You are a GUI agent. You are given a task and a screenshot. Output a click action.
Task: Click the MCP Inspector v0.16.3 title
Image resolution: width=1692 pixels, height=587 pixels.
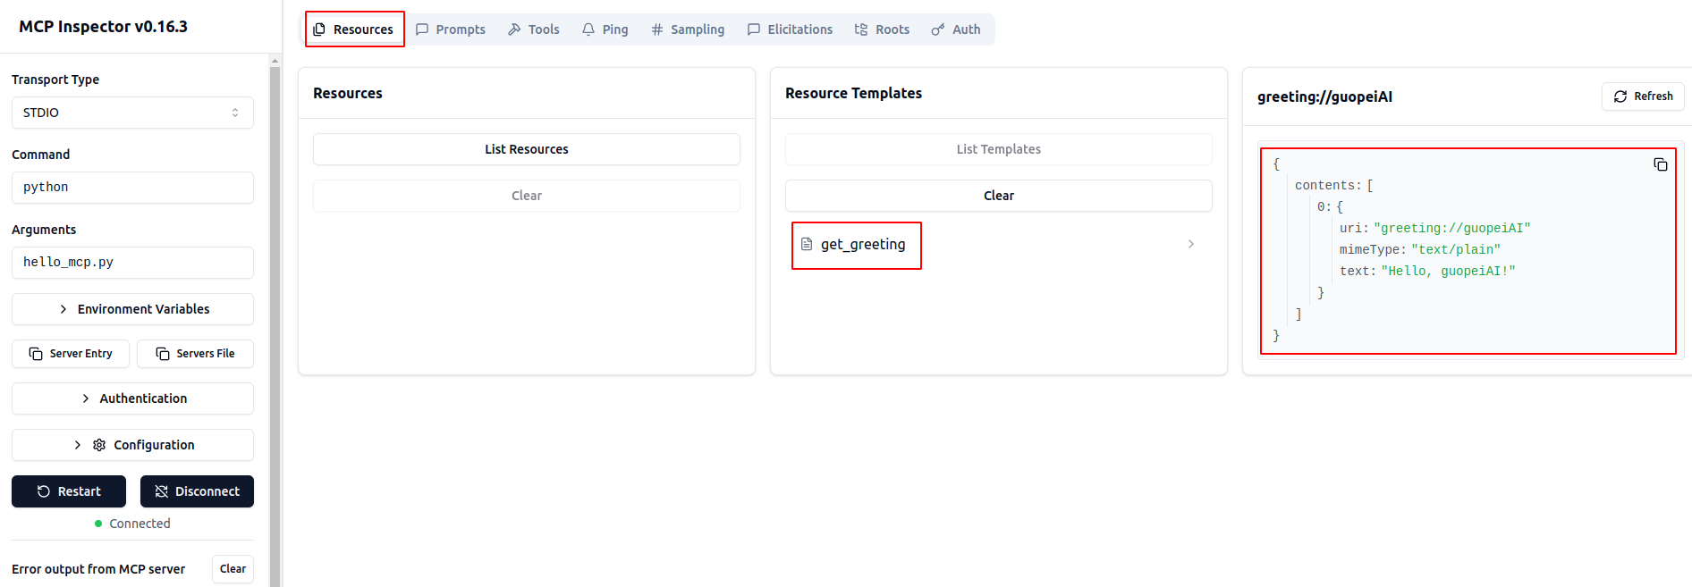(x=104, y=27)
